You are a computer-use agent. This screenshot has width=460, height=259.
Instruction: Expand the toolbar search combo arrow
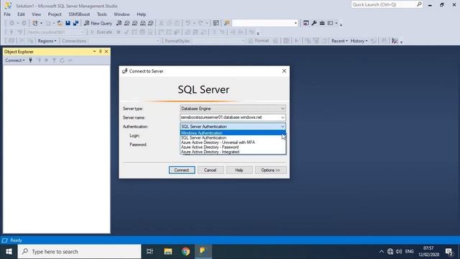point(295,23)
